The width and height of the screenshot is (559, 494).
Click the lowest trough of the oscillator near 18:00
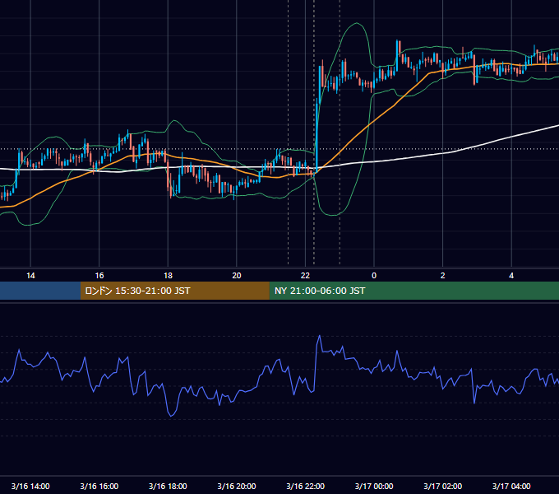pos(171,416)
